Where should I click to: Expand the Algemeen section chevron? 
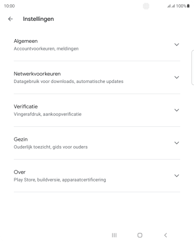click(x=177, y=44)
